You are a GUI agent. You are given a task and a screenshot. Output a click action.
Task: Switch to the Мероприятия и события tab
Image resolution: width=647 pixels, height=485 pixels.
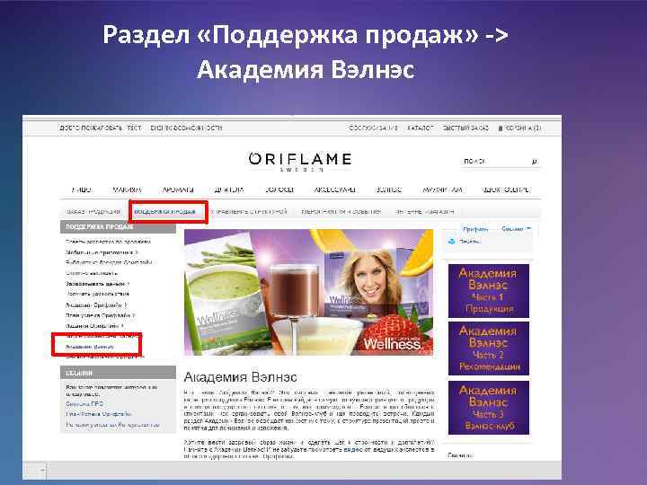341,212
